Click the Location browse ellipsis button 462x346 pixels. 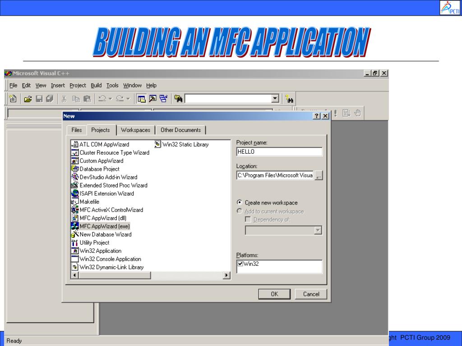click(x=319, y=176)
